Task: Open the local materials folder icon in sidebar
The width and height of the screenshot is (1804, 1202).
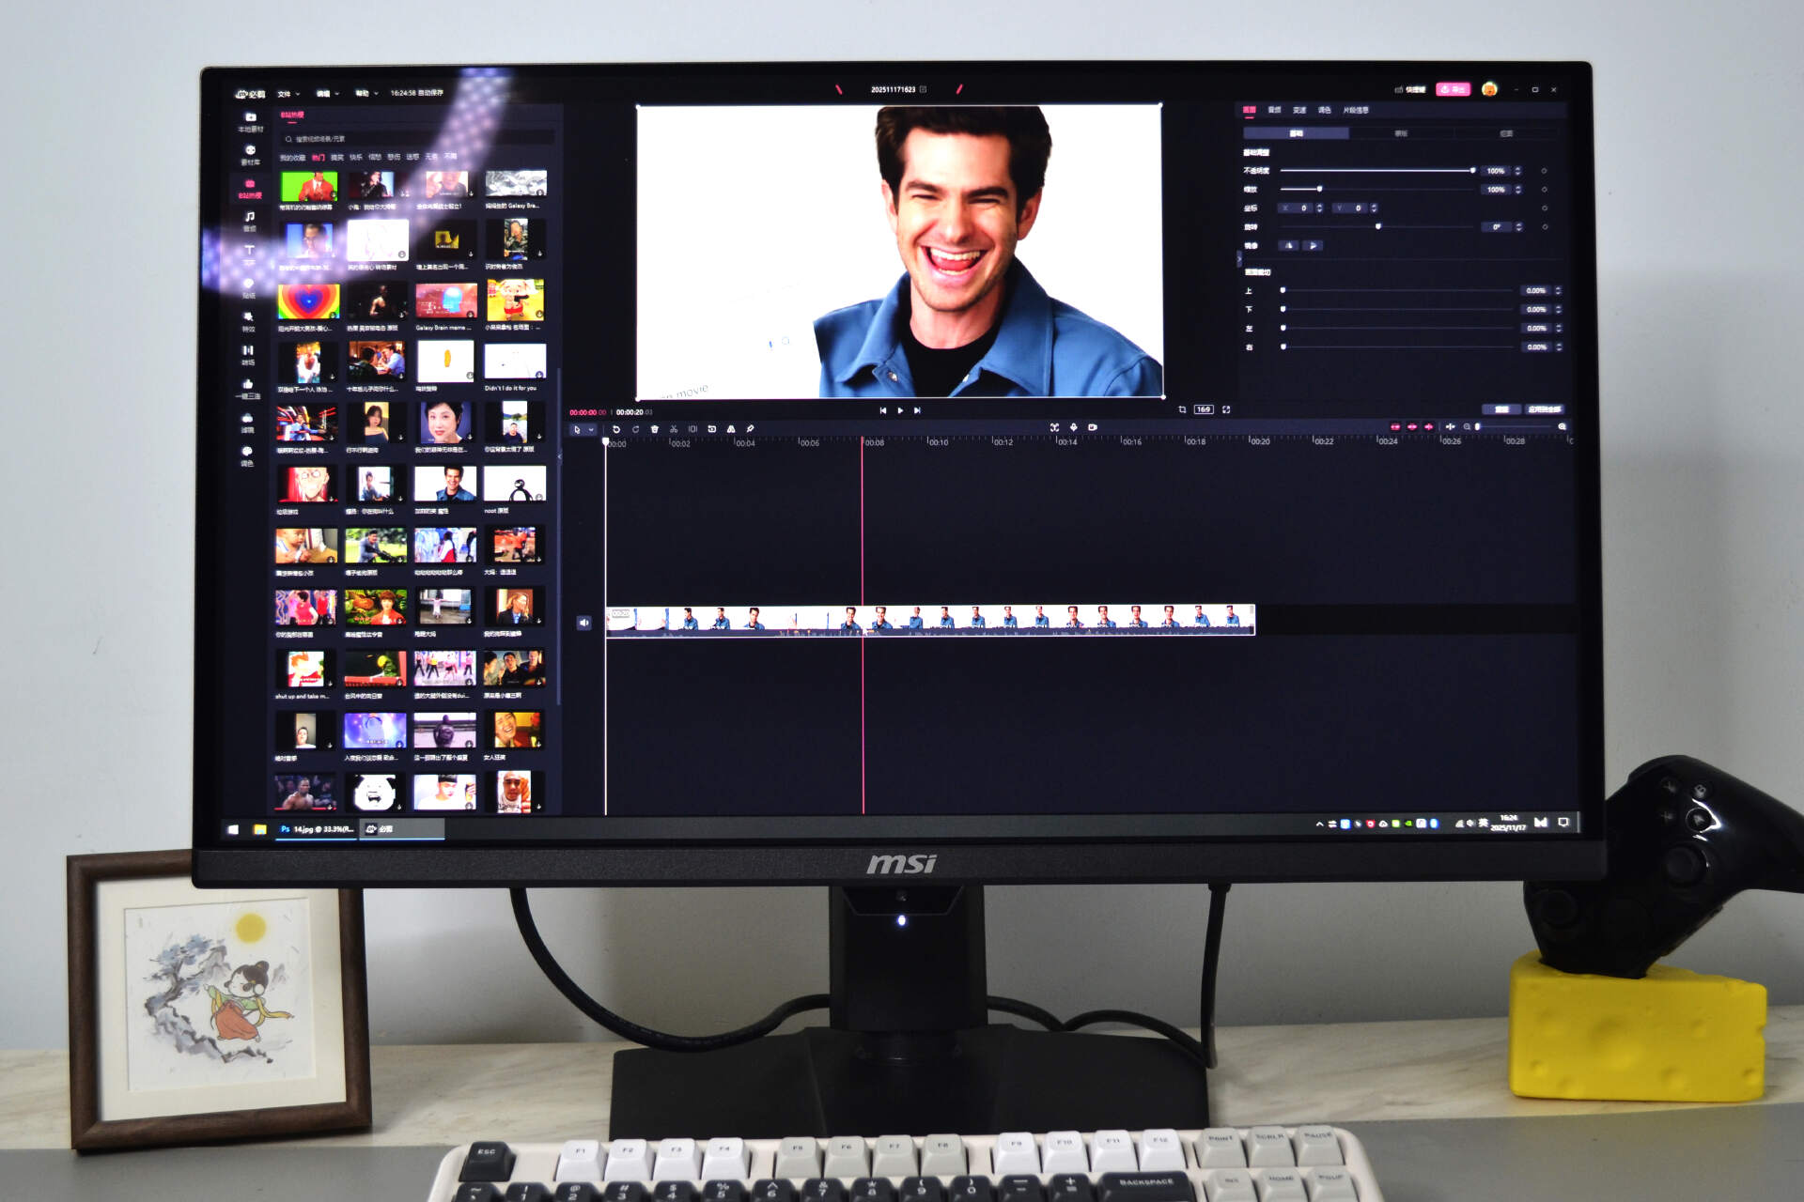Action: (250, 118)
